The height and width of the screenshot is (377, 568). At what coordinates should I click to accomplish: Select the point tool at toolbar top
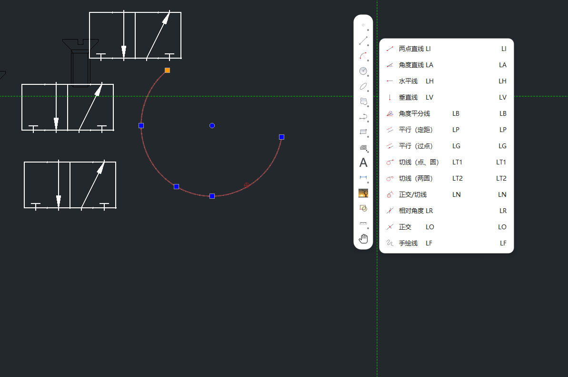tap(363, 25)
